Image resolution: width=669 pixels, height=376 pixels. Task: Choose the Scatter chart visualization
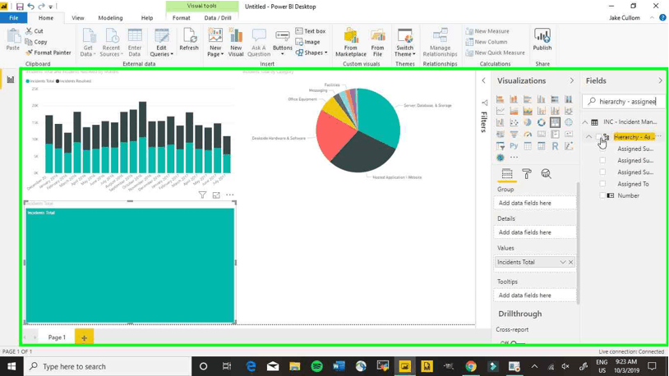click(514, 122)
